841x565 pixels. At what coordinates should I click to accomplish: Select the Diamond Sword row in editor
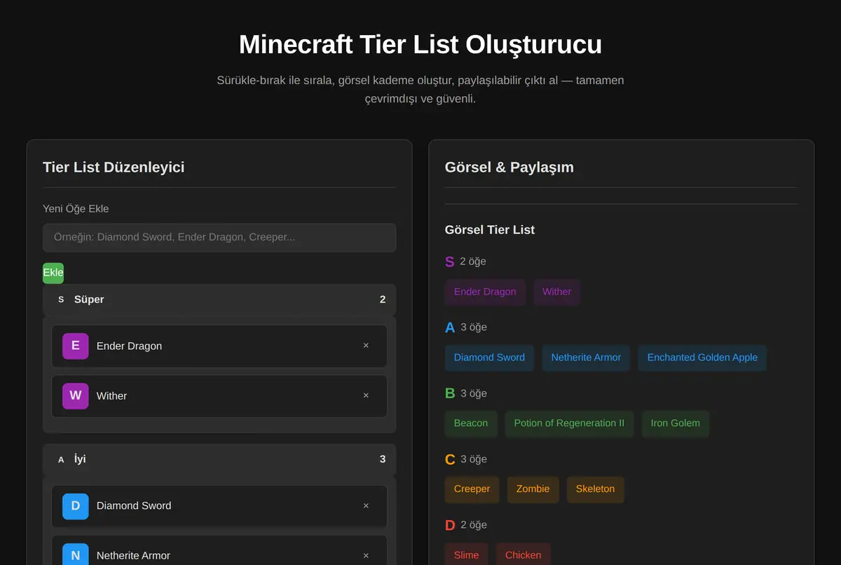pyautogui.click(x=219, y=505)
